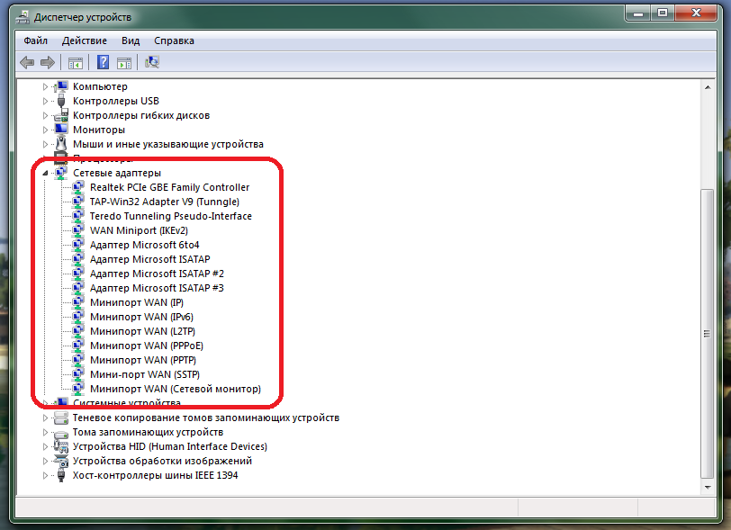The image size is (731, 530).
Task: Click the Back arrow toolbar icon
Action: (27, 62)
